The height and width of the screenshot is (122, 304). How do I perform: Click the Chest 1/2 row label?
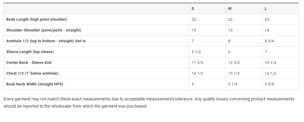[x=32, y=73]
